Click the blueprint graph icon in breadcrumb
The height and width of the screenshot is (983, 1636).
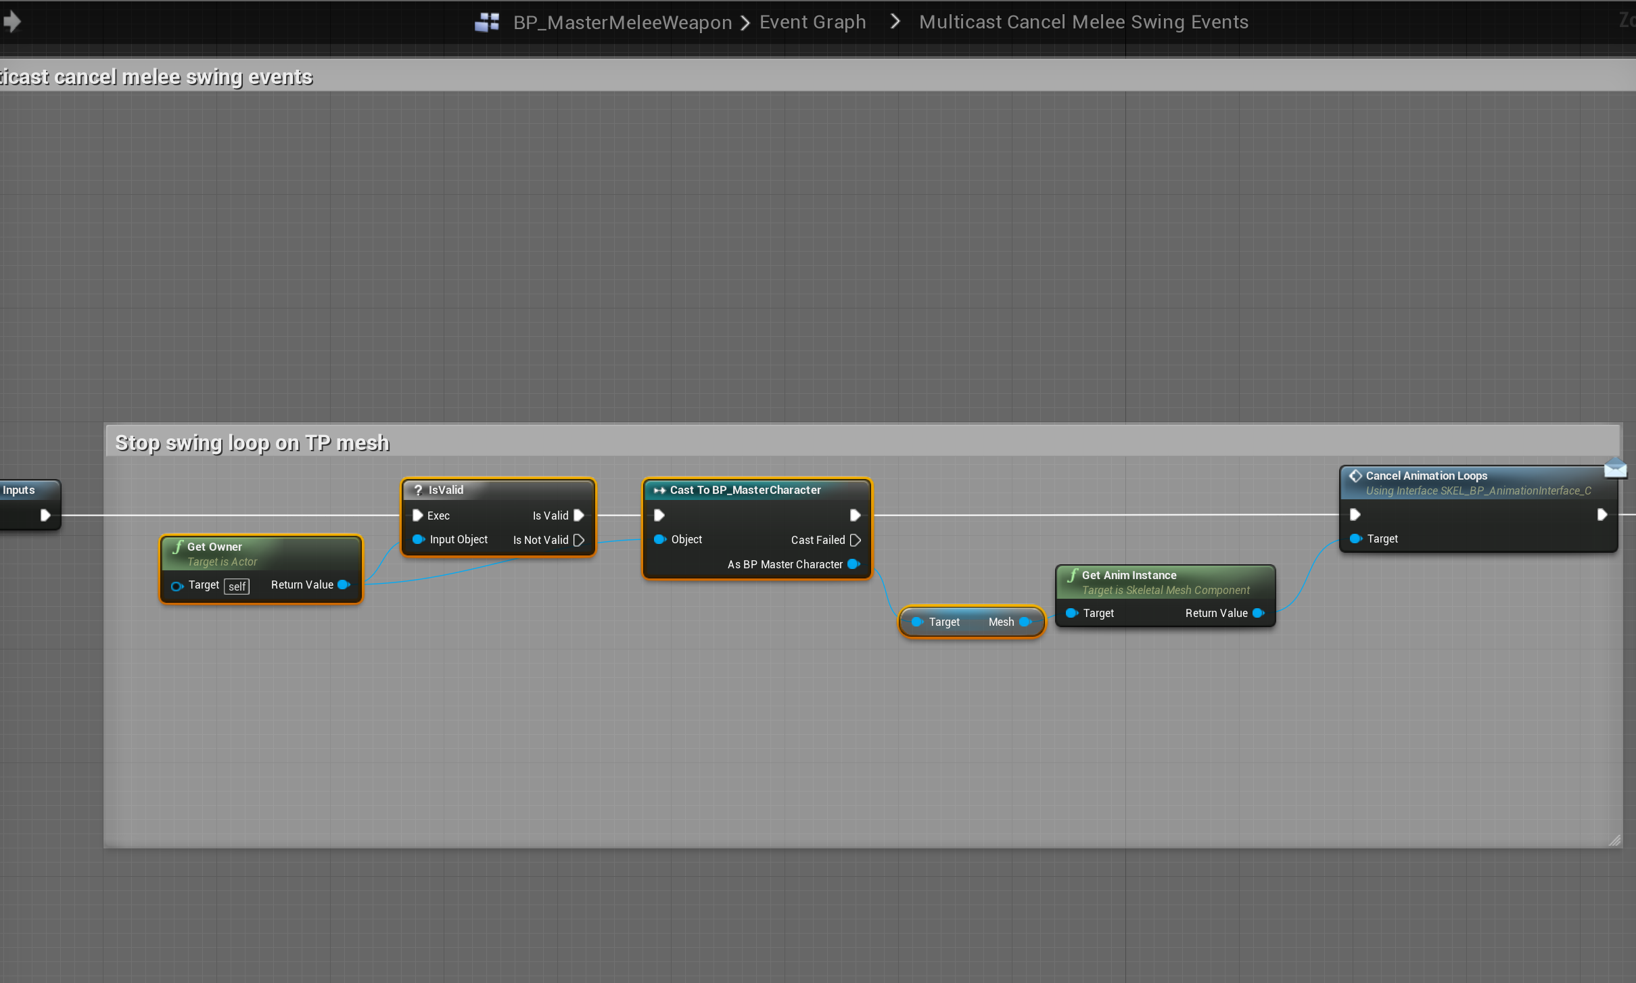click(x=487, y=22)
